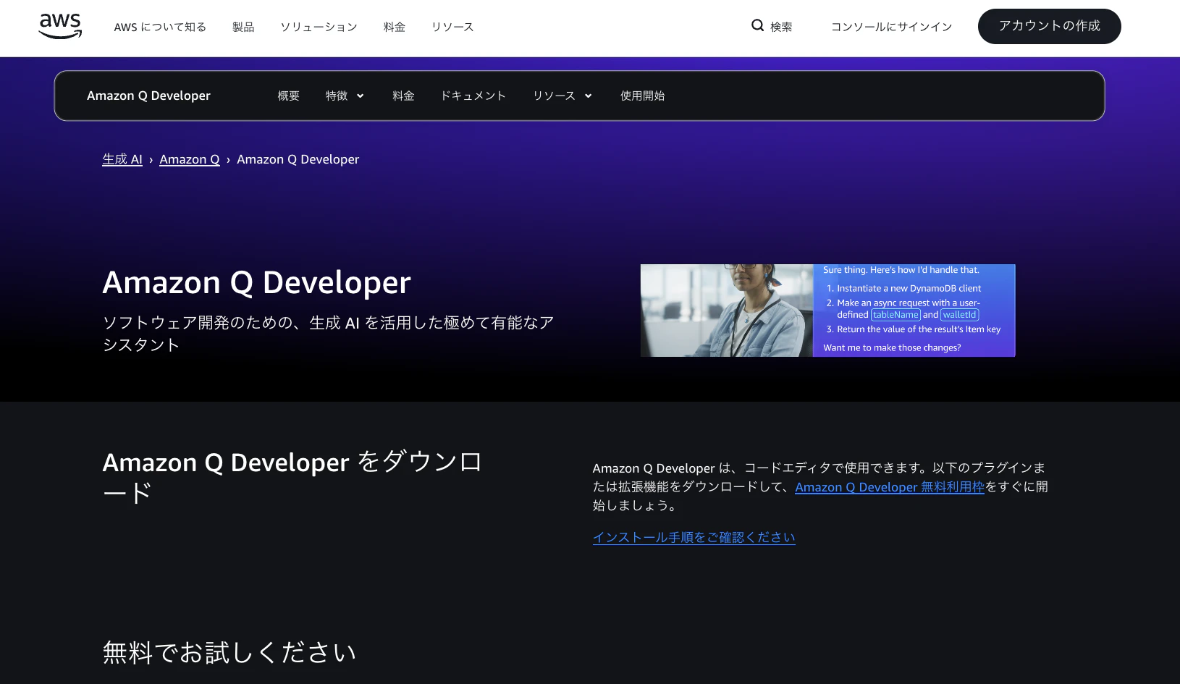
Task: Click the 無料でお試しください heading
Action: pyautogui.click(x=229, y=652)
